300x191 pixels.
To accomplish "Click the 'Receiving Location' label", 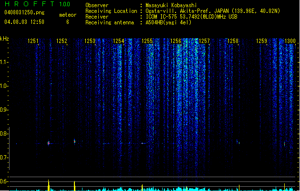I will 111,11.
